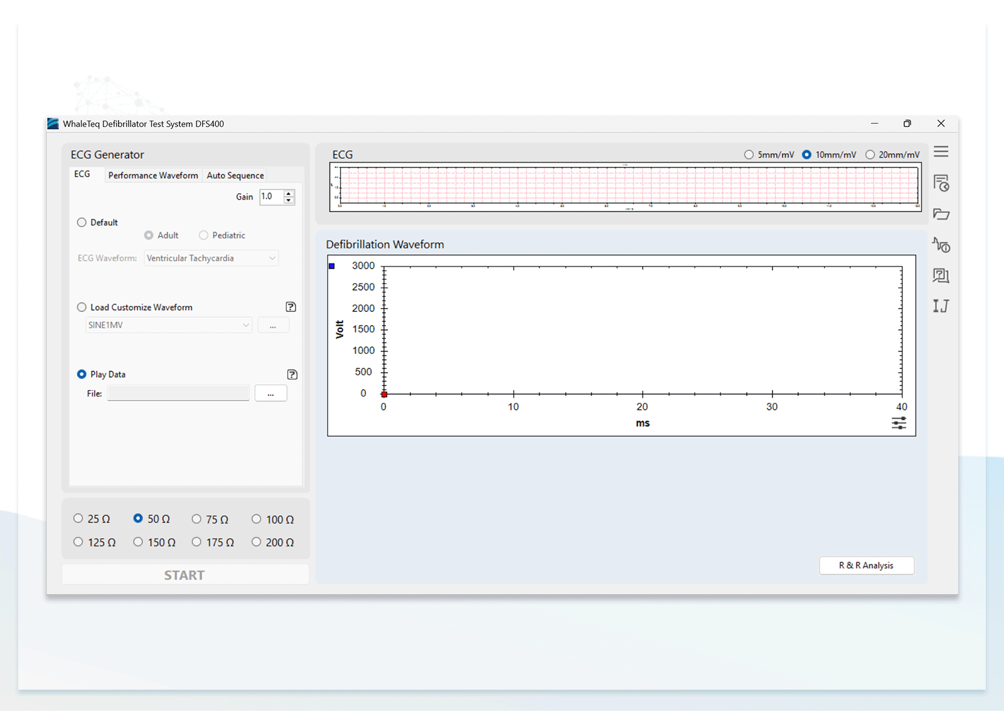
Task: Open the test history log icon
Action: pyautogui.click(x=941, y=183)
